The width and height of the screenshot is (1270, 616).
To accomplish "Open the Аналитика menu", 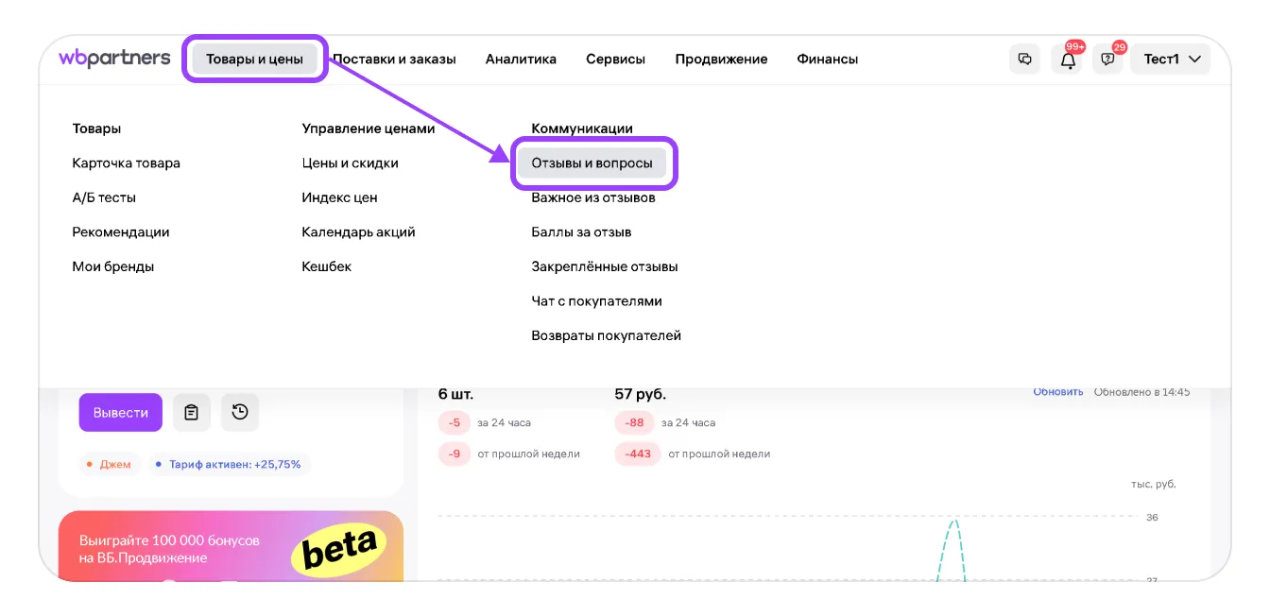I will [521, 59].
